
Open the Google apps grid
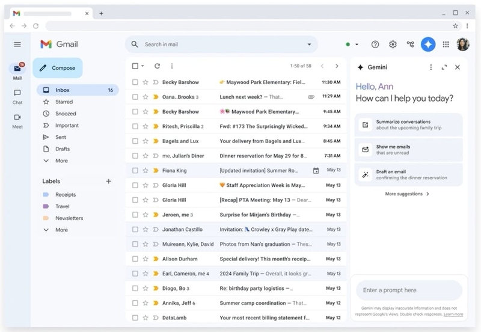tap(446, 45)
